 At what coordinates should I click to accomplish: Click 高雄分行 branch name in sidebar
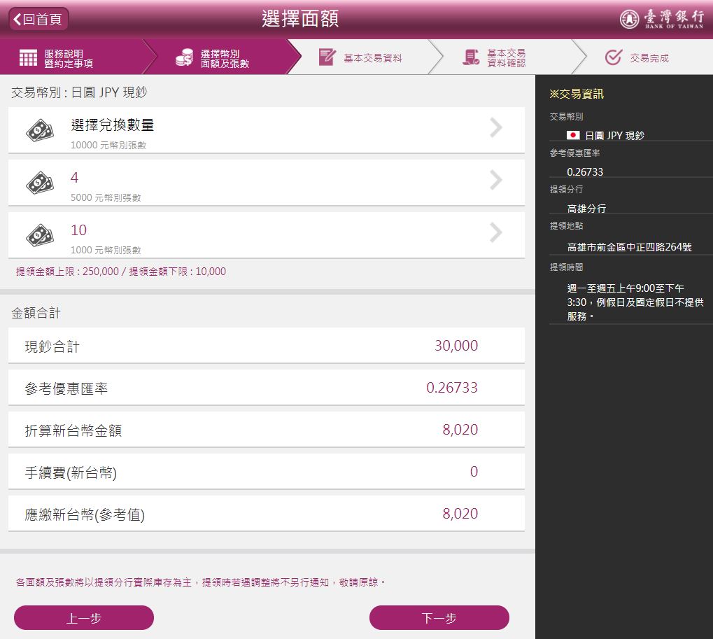pos(586,209)
